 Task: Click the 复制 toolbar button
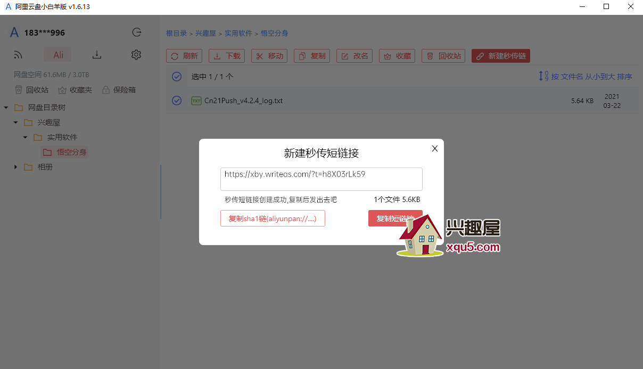(312, 56)
